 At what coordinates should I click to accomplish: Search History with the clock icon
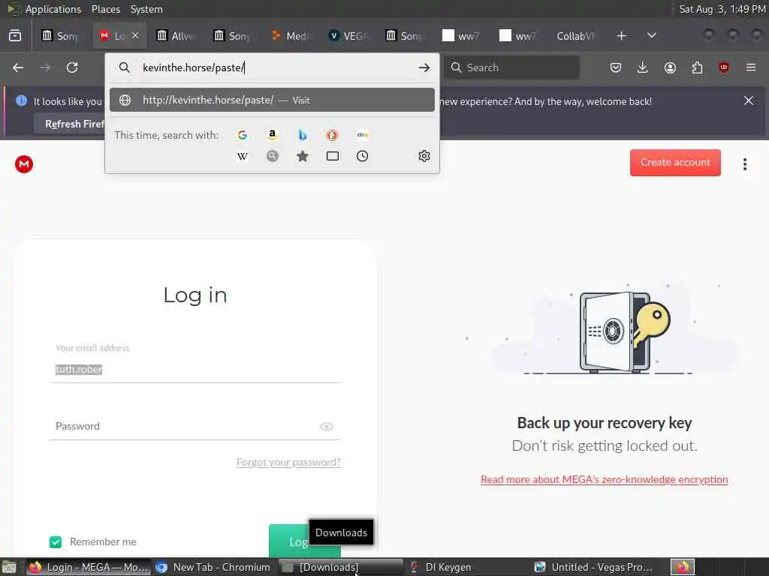point(363,156)
